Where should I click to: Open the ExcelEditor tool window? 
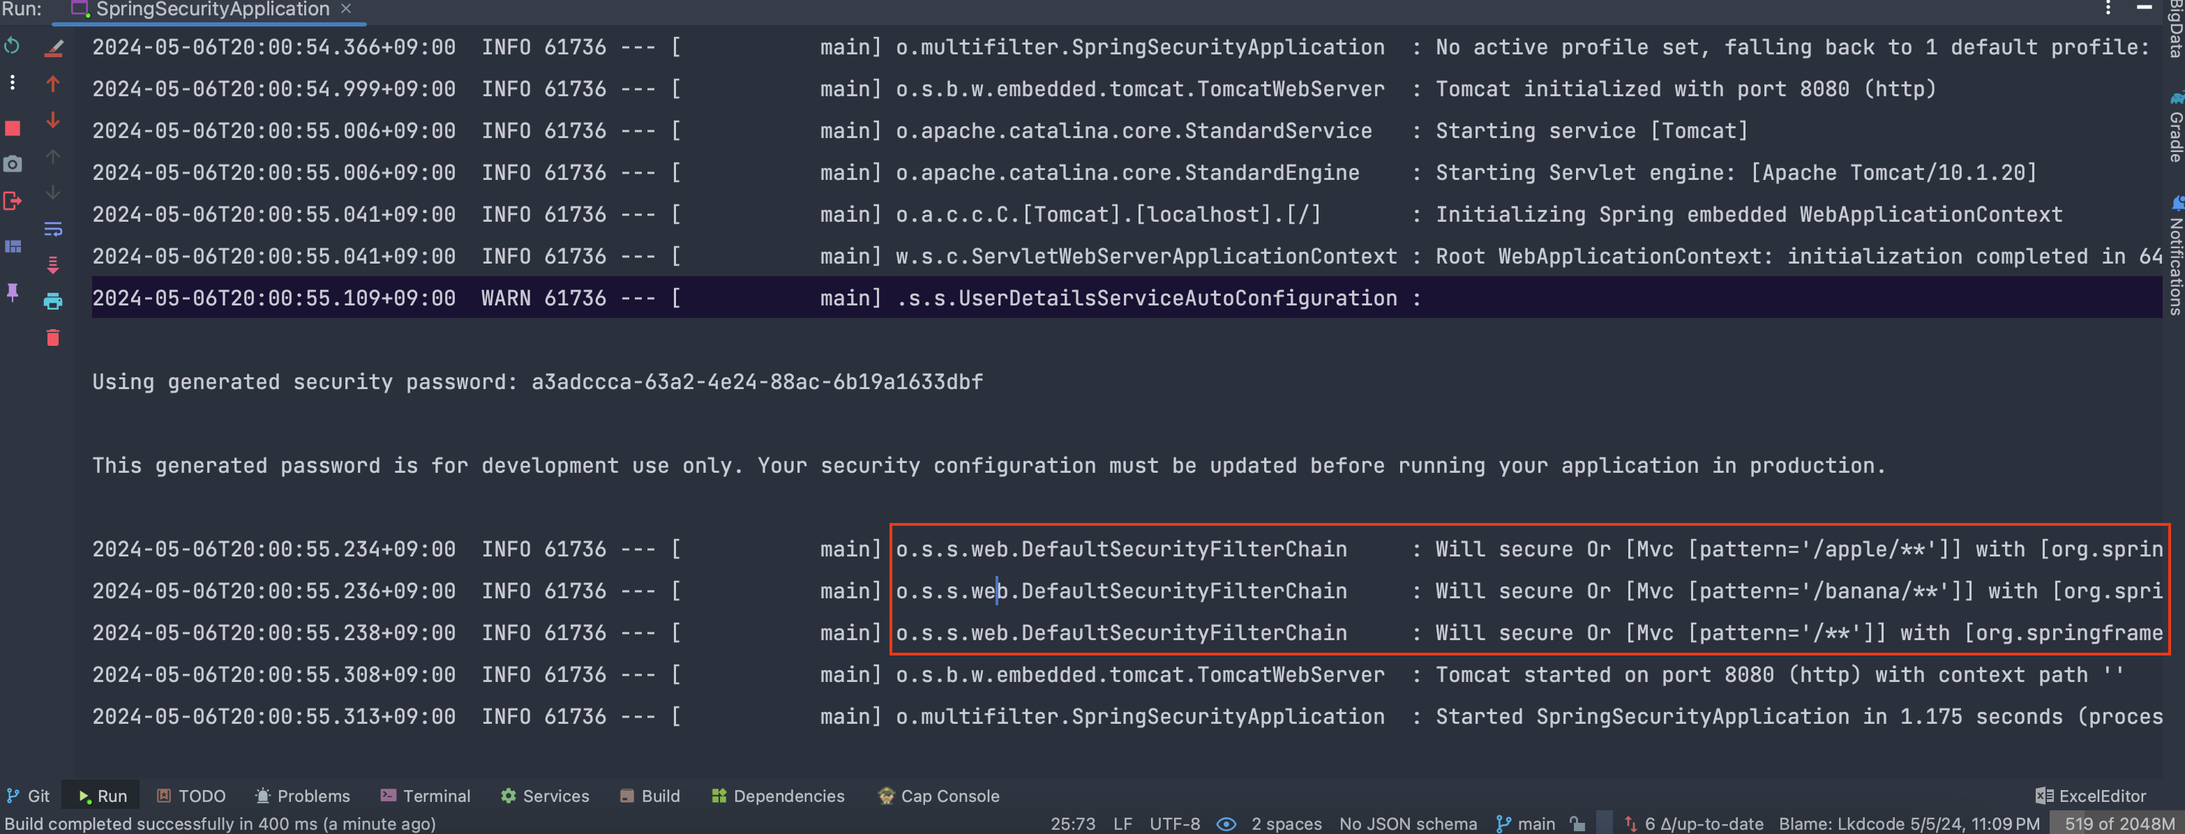[x=2091, y=796]
